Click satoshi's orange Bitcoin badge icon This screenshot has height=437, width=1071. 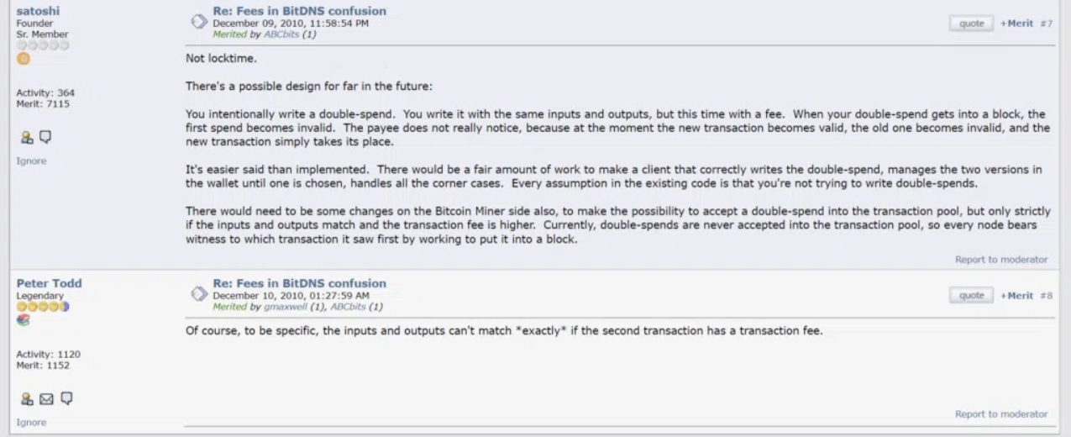pyautogui.click(x=23, y=59)
